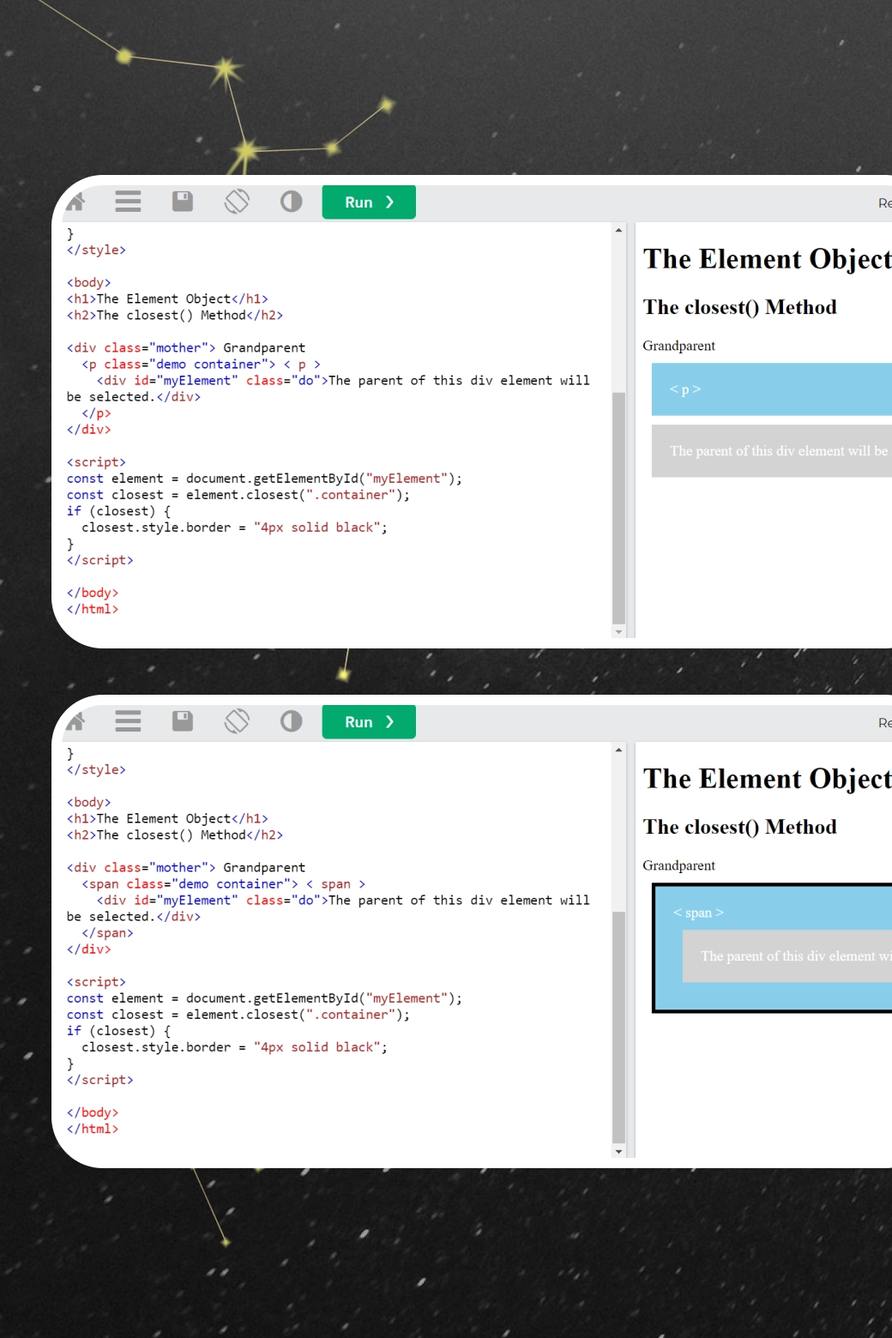Click the save icon in the bottom editor
Screen dimensions: 892x1338
(183, 721)
